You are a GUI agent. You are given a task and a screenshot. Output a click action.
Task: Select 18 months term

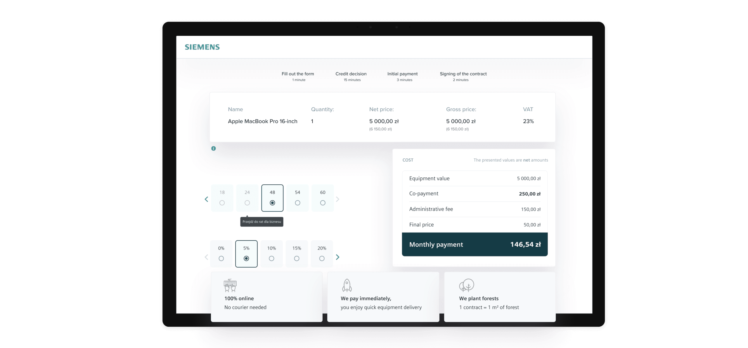click(222, 202)
